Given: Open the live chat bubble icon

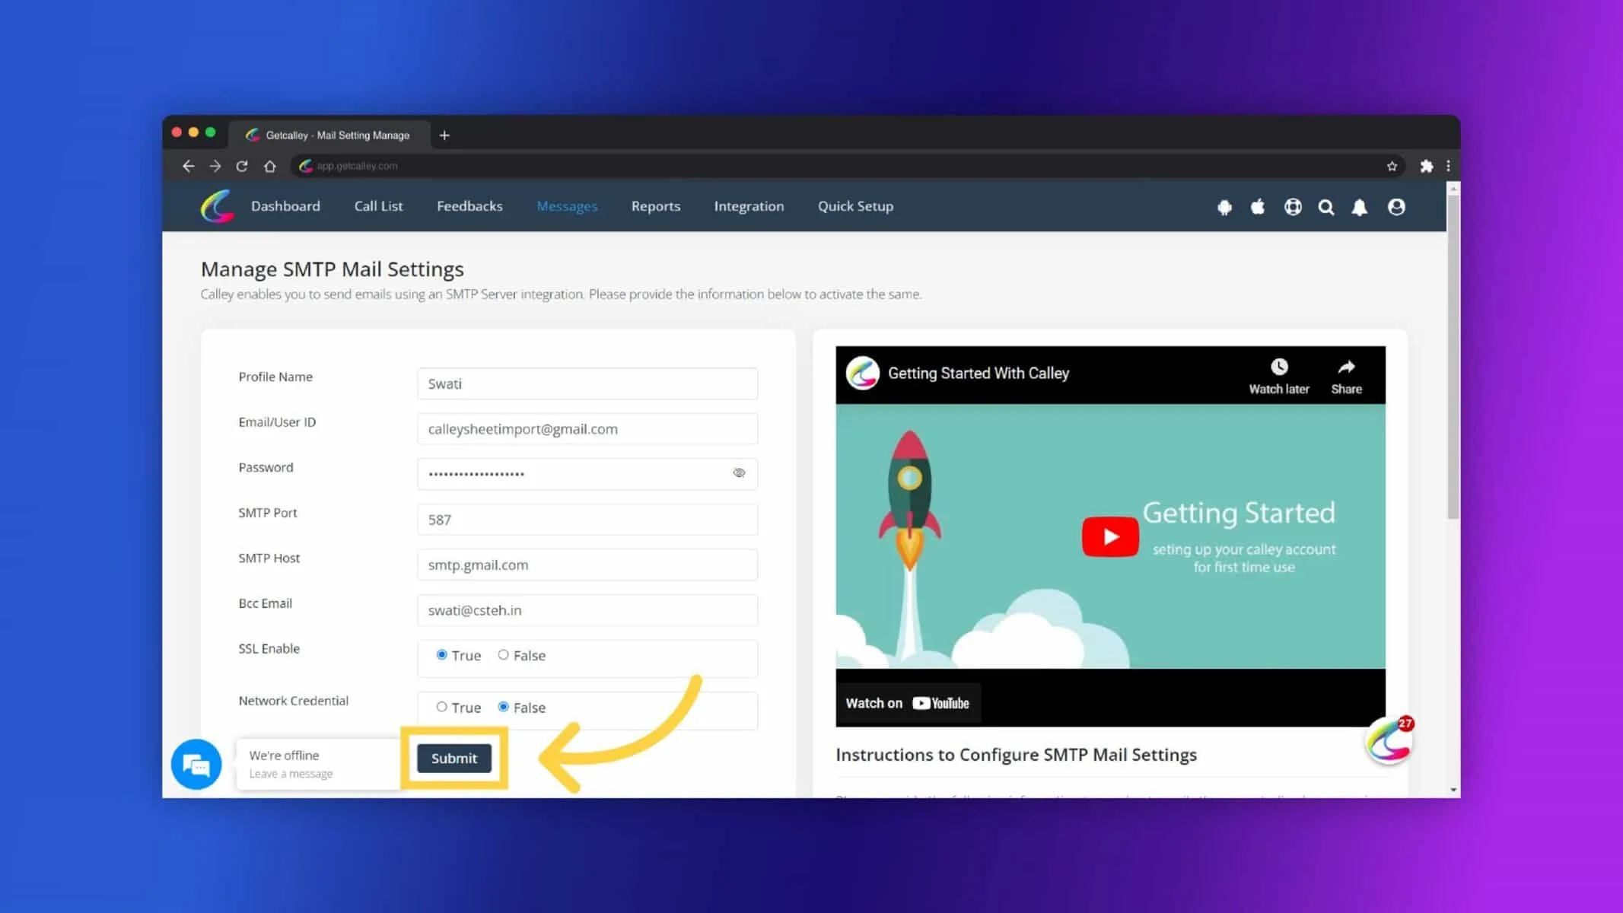Looking at the screenshot, I should pos(196,764).
